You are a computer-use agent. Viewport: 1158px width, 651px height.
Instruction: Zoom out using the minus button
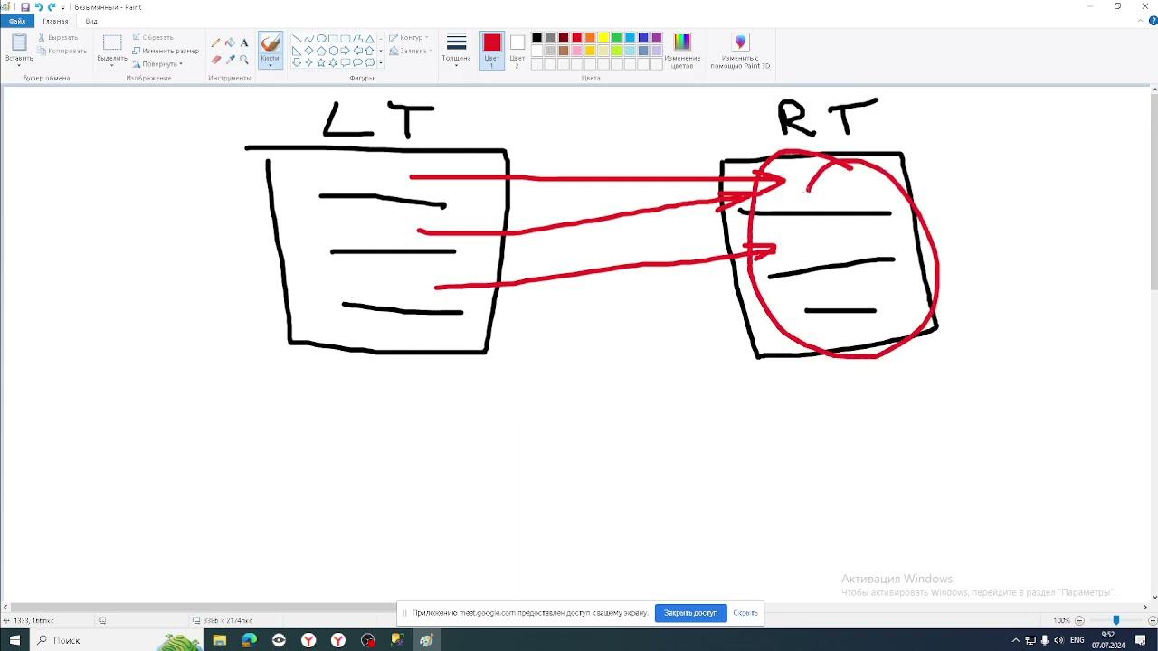(x=1078, y=620)
